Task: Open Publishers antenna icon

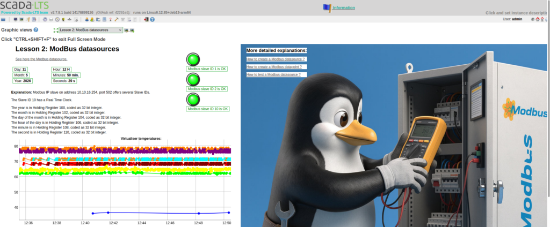Action: pyautogui.click(x=111, y=20)
